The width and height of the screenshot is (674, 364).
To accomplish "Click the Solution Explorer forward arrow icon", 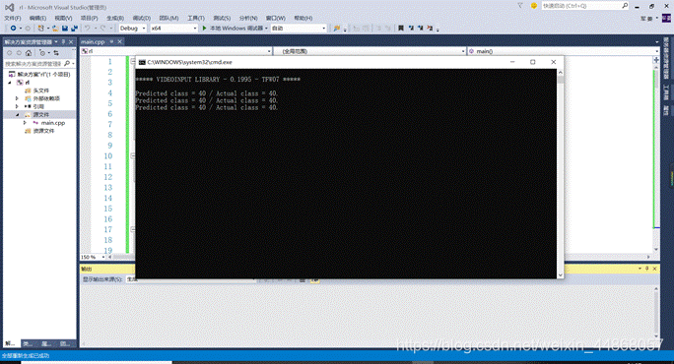I will pos(19,53).
